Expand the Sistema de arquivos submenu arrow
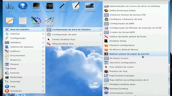 (43, 47)
